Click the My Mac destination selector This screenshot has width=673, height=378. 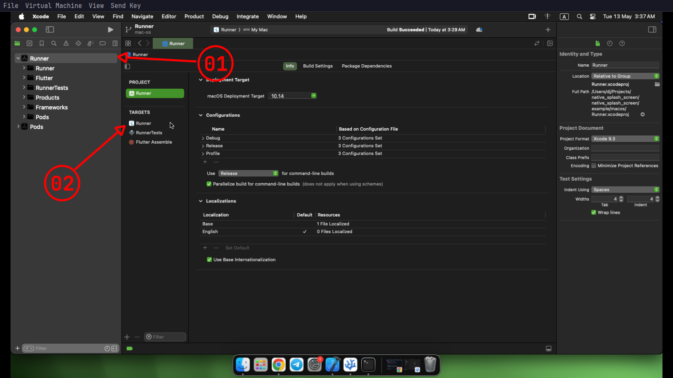[256, 30]
